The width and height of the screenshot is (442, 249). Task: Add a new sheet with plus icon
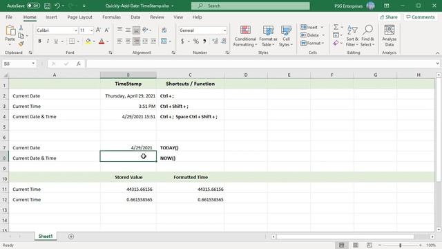tap(71, 237)
